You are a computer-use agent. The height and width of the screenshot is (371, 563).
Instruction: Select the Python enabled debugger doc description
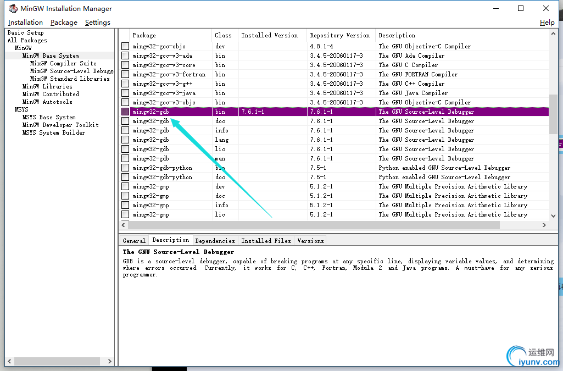pos(444,177)
